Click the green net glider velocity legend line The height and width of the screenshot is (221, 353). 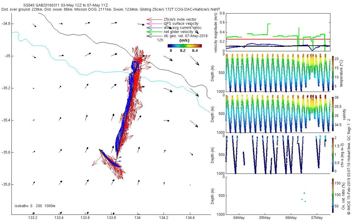154,32
